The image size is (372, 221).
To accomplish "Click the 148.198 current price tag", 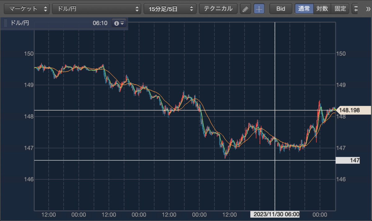I will [x=353, y=110].
